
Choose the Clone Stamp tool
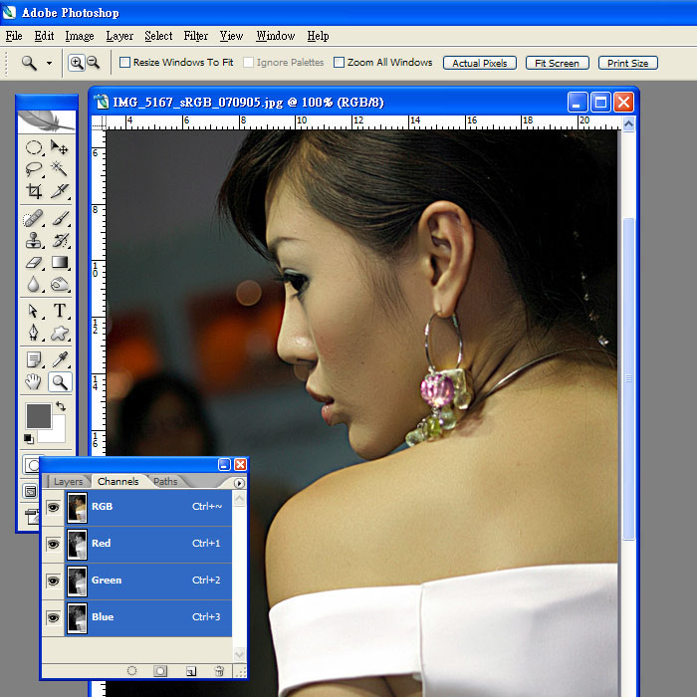[34, 240]
